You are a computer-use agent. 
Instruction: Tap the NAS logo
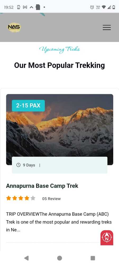pos(14,27)
